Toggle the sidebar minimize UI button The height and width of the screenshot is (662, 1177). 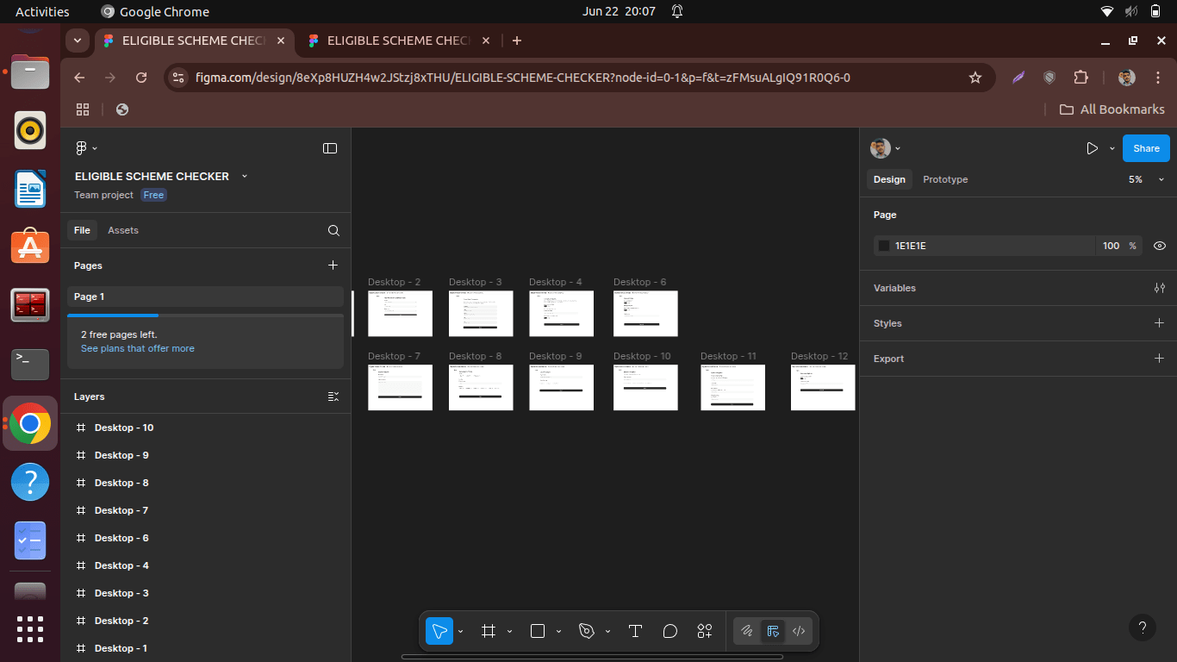click(x=330, y=148)
